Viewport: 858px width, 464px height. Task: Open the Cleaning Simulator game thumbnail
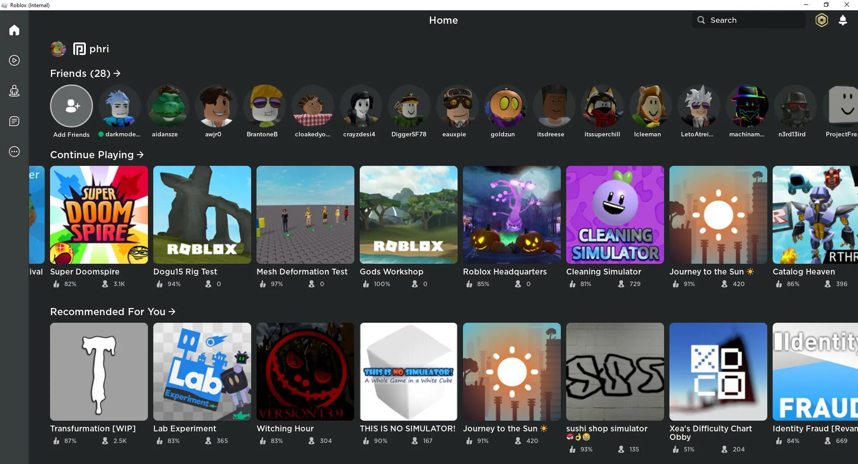(x=615, y=215)
